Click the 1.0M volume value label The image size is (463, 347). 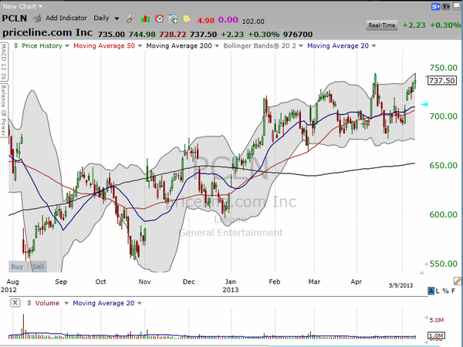437,335
